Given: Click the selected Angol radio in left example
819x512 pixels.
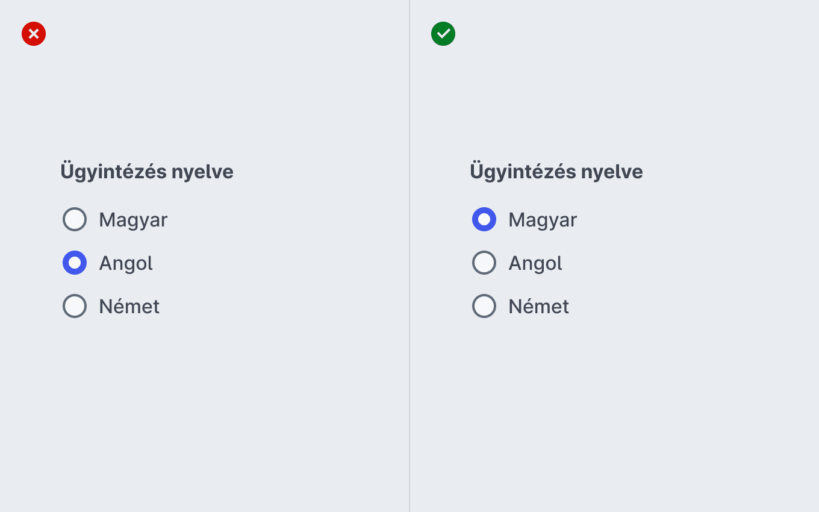Looking at the screenshot, I should (75, 263).
